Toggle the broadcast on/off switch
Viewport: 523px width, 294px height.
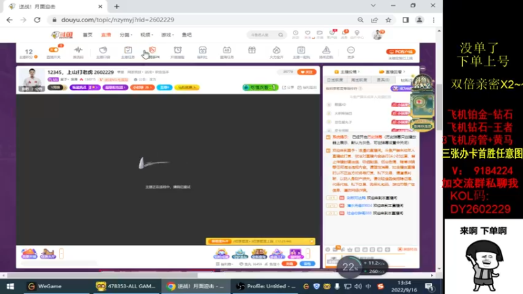click(x=54, y=50)
